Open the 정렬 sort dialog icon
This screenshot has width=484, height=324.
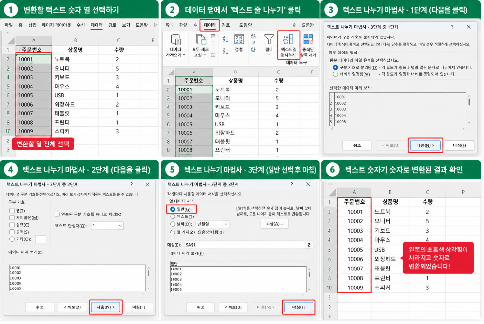tap(239, 39)
